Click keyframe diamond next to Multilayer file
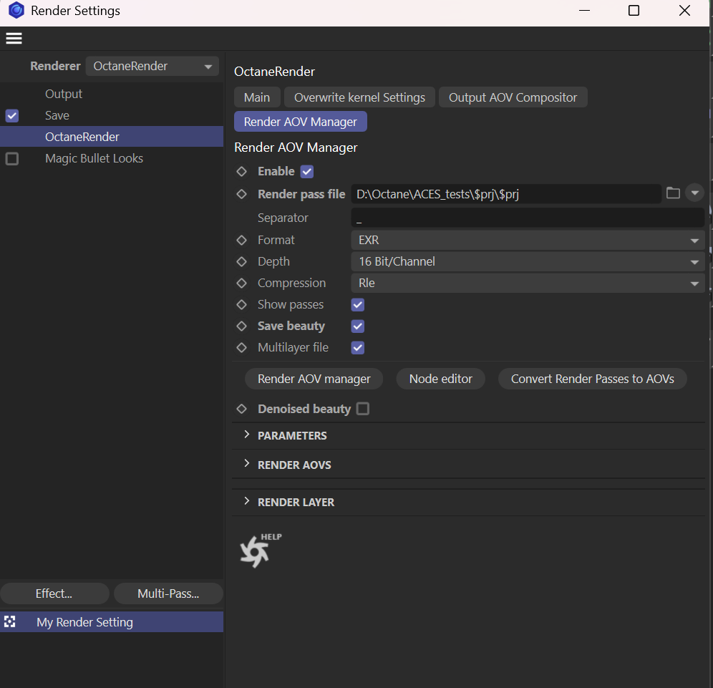 (241, 348)
